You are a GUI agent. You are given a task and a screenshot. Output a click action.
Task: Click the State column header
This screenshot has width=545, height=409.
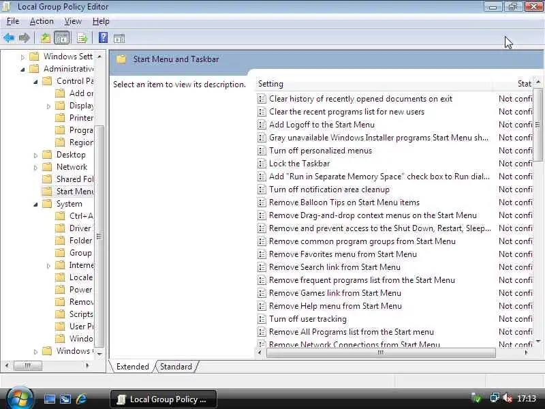[514, 84]
